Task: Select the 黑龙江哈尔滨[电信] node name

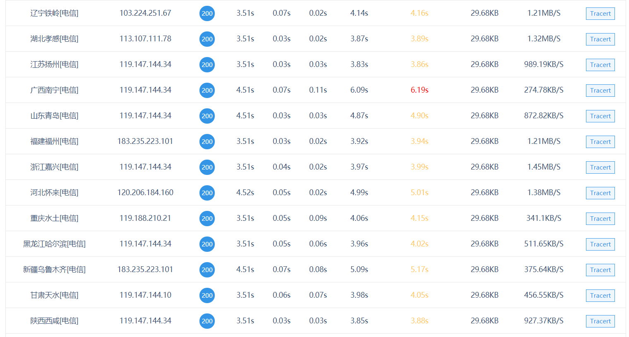Action: coord(54,244)
